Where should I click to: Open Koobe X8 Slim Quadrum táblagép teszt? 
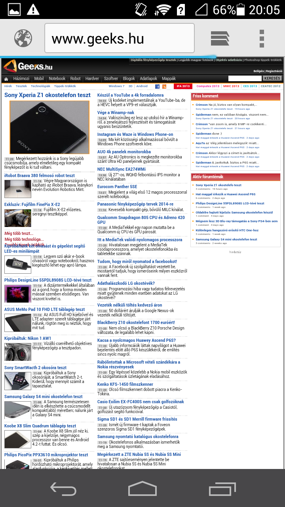[40, 426]
